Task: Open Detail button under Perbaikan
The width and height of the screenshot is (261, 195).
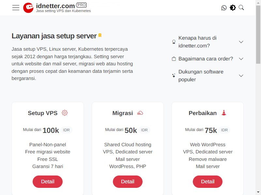Action: (x=207, y=182)
